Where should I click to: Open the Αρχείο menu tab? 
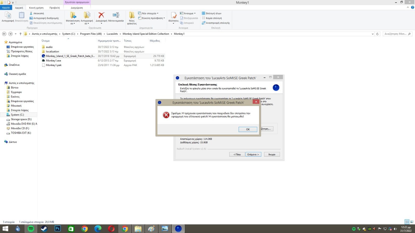(x=6, y=8)
